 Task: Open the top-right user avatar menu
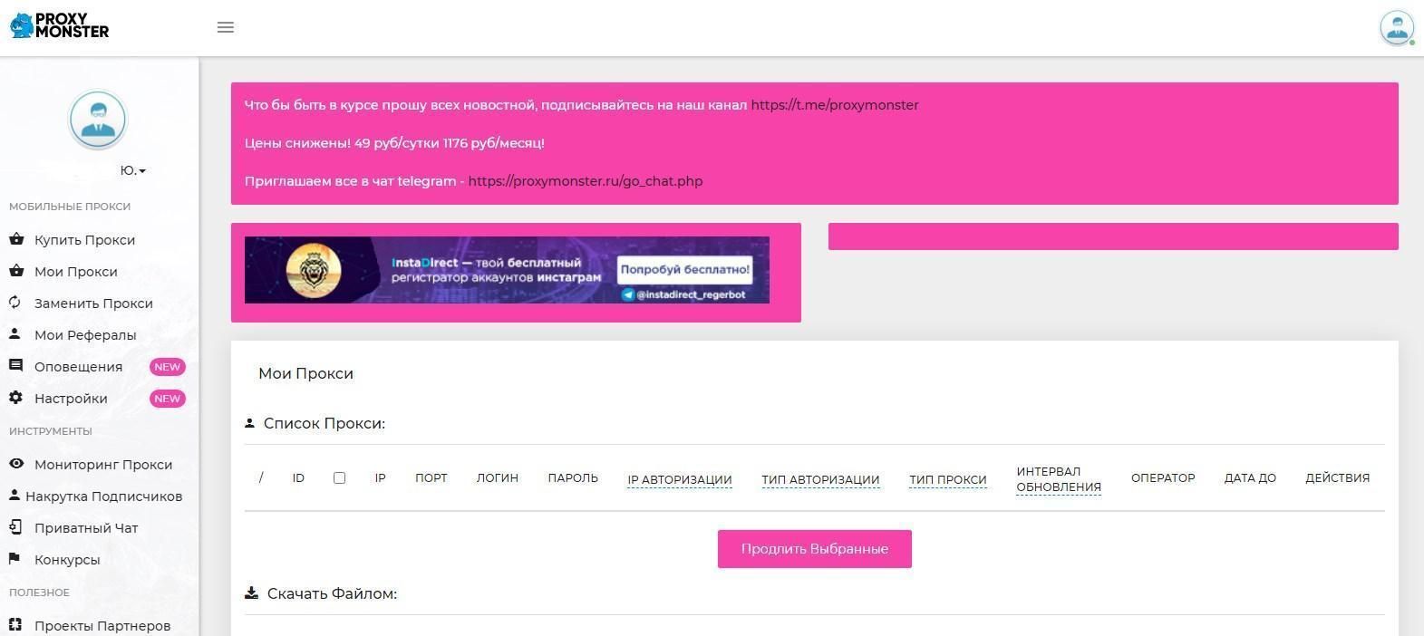click(1397, 27)
